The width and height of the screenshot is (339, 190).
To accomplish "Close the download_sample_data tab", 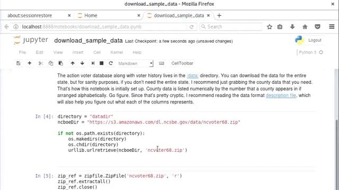I will [x=208, y=15].
